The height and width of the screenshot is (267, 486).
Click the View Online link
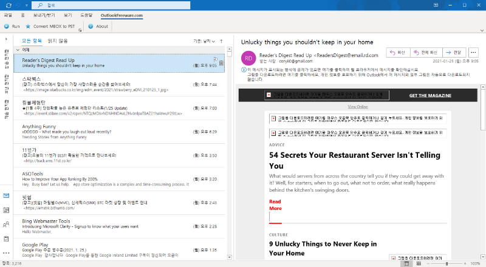358,107
